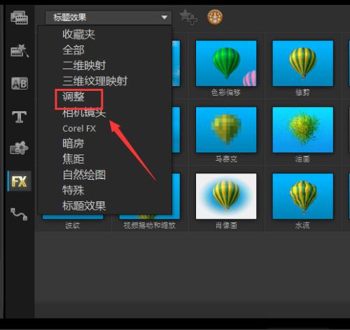This screenshot has width=350, height=330.
Task: Select 三维纹理映射 in the filter list
Action: 94,81
